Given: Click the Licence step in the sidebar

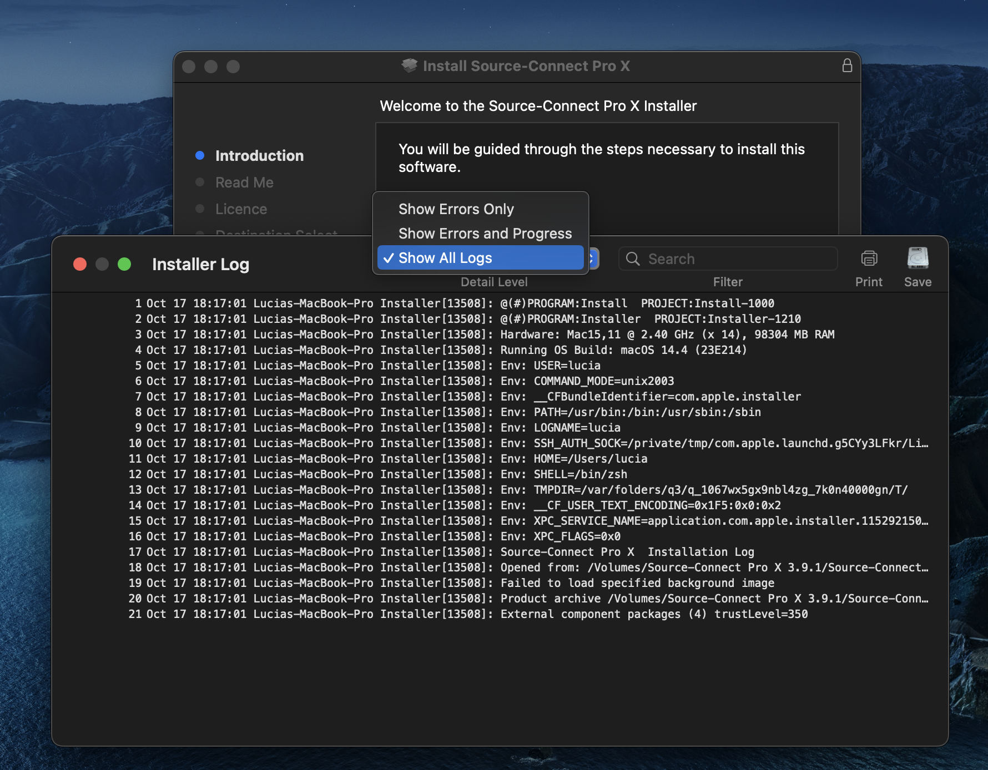Looking at the screenshot, I should pos(241,209).
